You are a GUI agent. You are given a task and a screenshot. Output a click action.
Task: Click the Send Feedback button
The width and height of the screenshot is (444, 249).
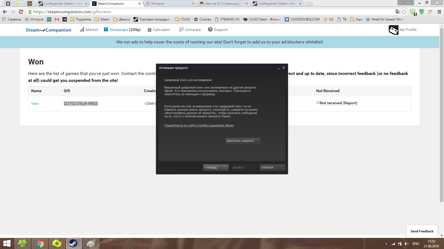[422, 231]
